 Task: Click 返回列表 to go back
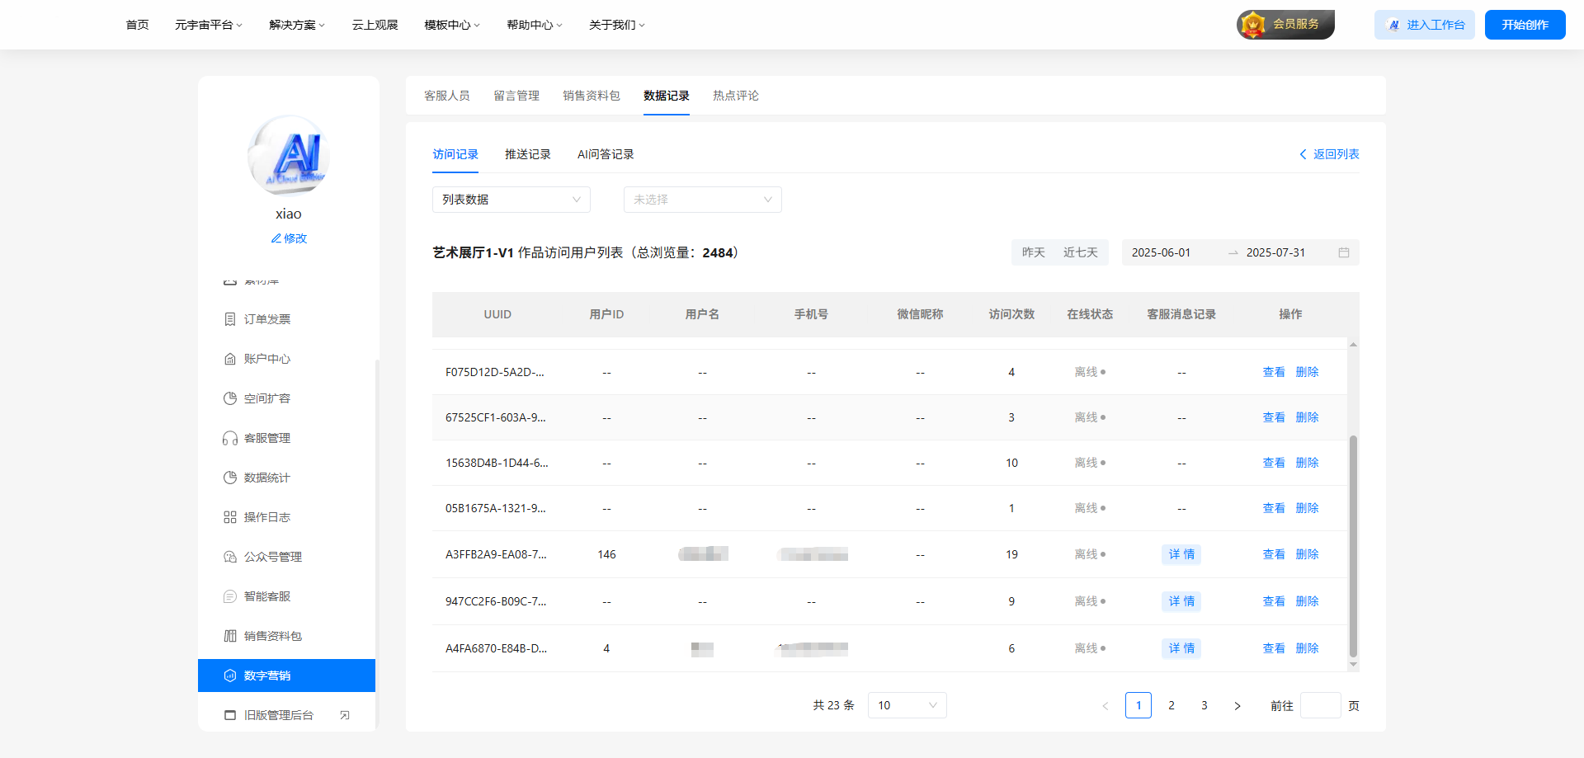(1328, 154)
